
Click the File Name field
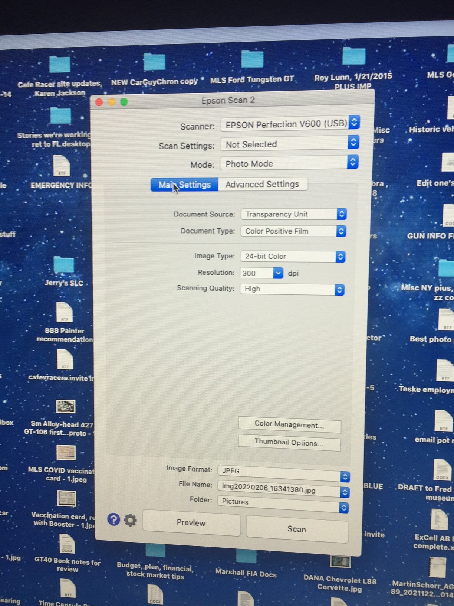pos(278,490)
